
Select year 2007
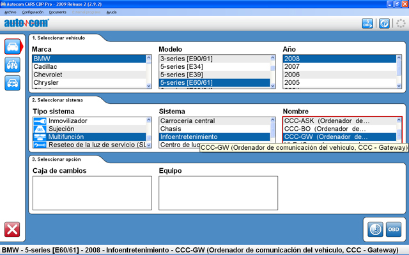pos(339,67)
